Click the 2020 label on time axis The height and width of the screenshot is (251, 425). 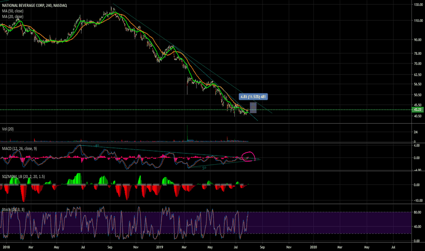313,247
